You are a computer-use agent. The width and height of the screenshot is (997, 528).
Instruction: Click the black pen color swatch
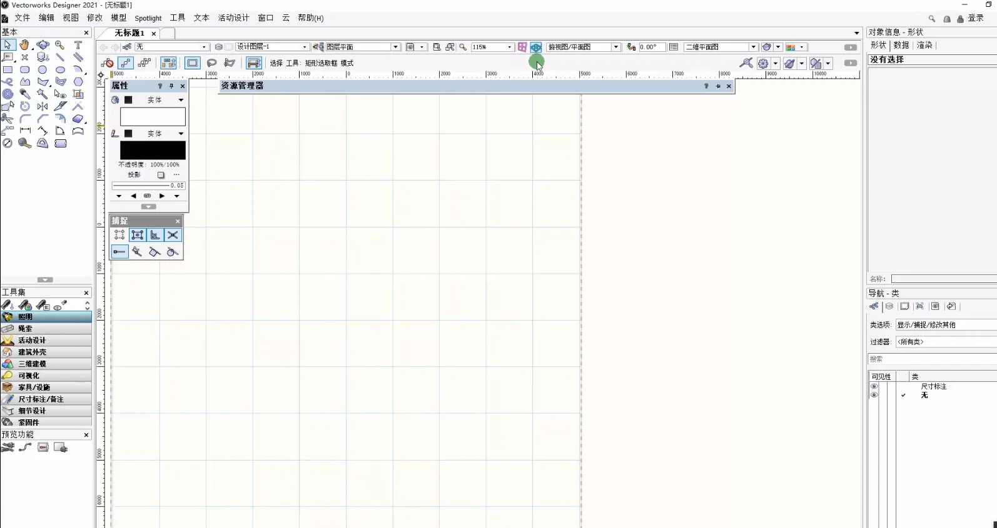pyautogui.click(x=153, y=150)
